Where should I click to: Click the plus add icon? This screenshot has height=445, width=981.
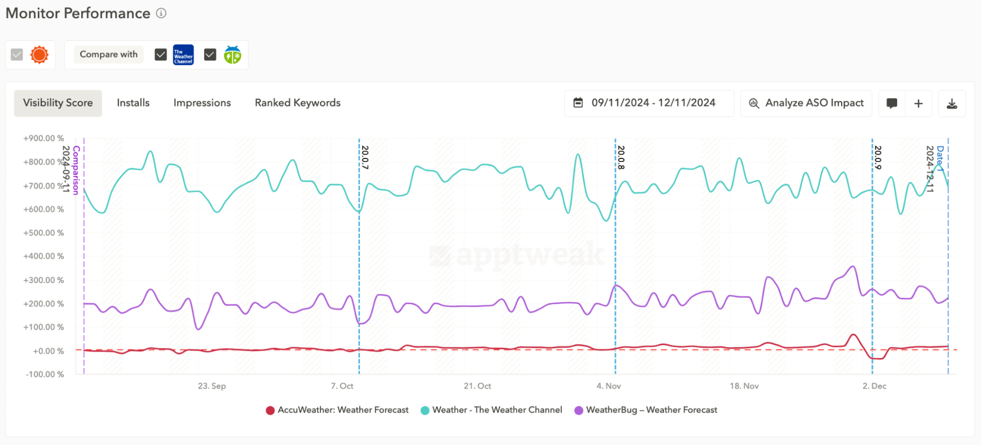coord(919,104)
